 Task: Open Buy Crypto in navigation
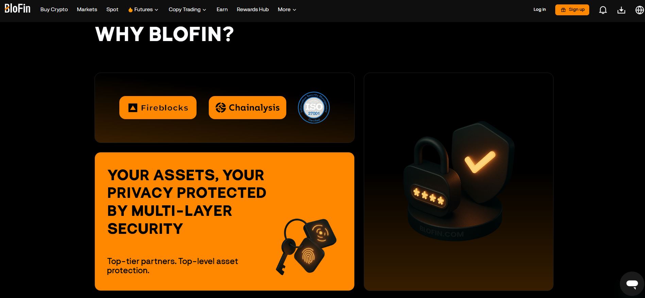coord(54,10)
